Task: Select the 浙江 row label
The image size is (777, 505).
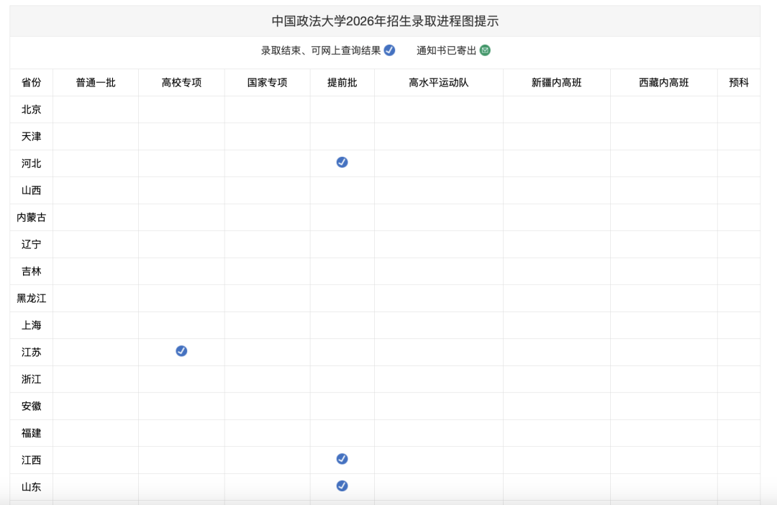Action: coord(31,379)
